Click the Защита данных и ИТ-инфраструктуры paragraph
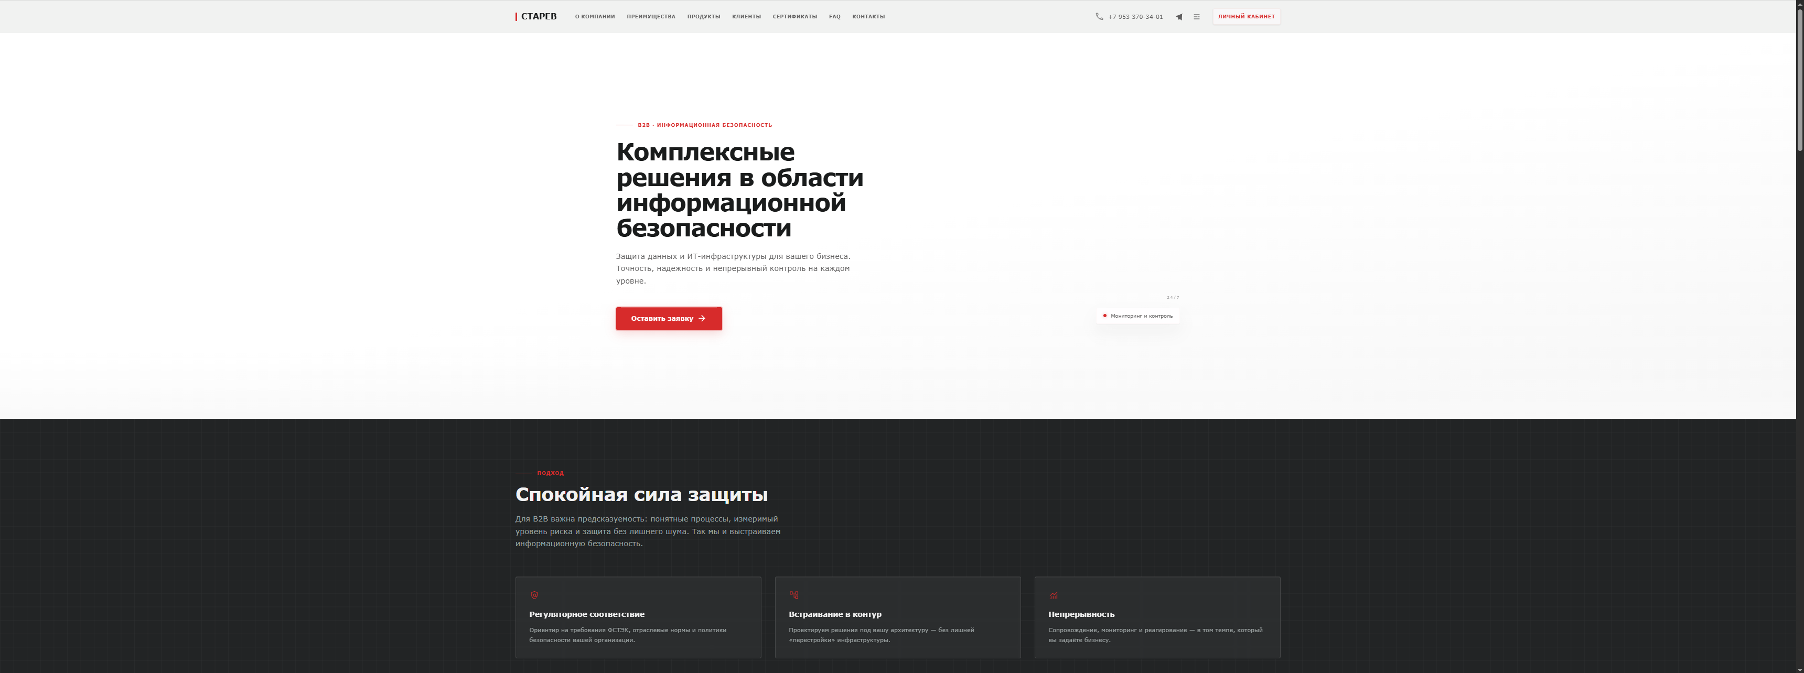The image size is (1804, 673). 734,269
